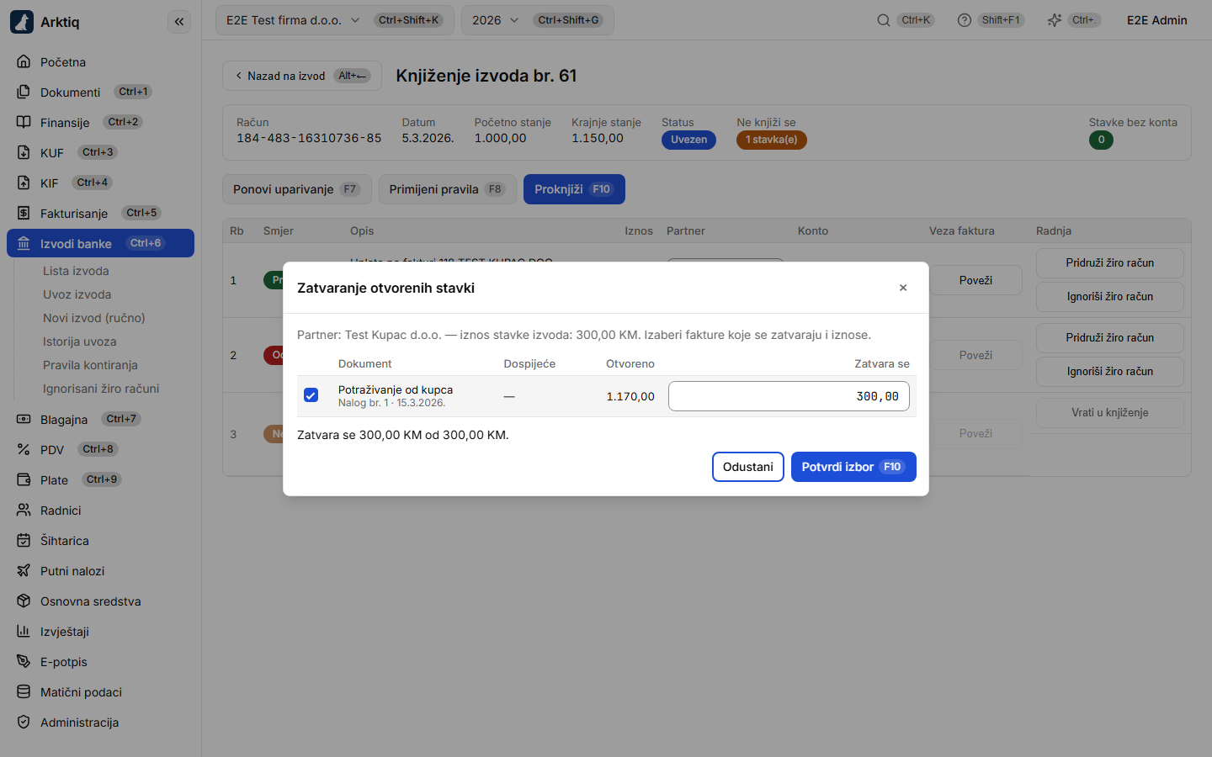Open Šihtarica section
1212x757 pixels.
[100, 540]
